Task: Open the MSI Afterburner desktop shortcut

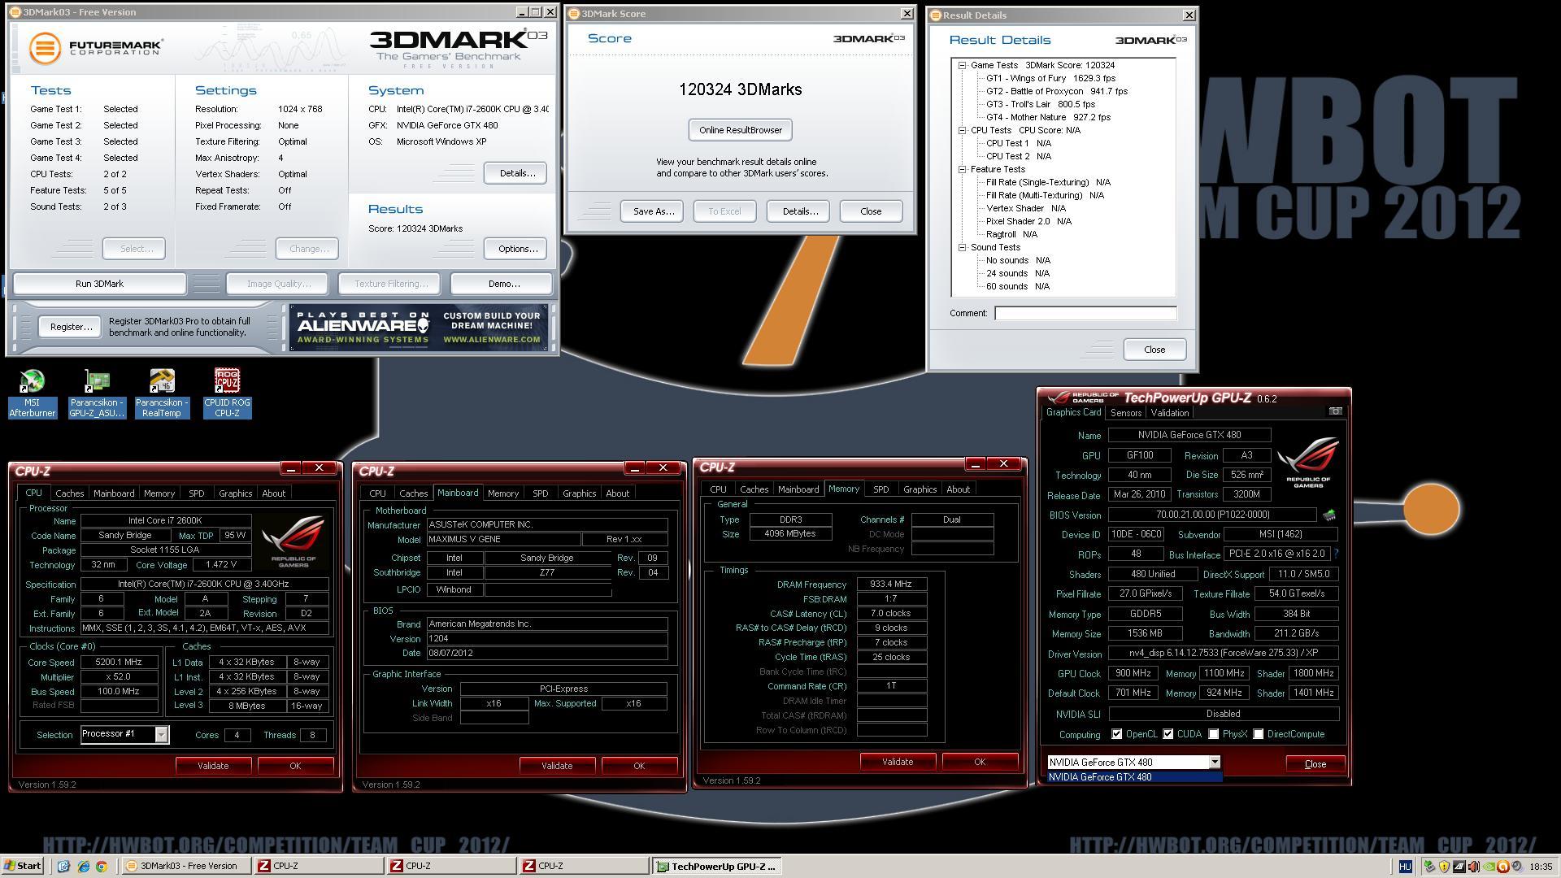Action: click(32, 393)
